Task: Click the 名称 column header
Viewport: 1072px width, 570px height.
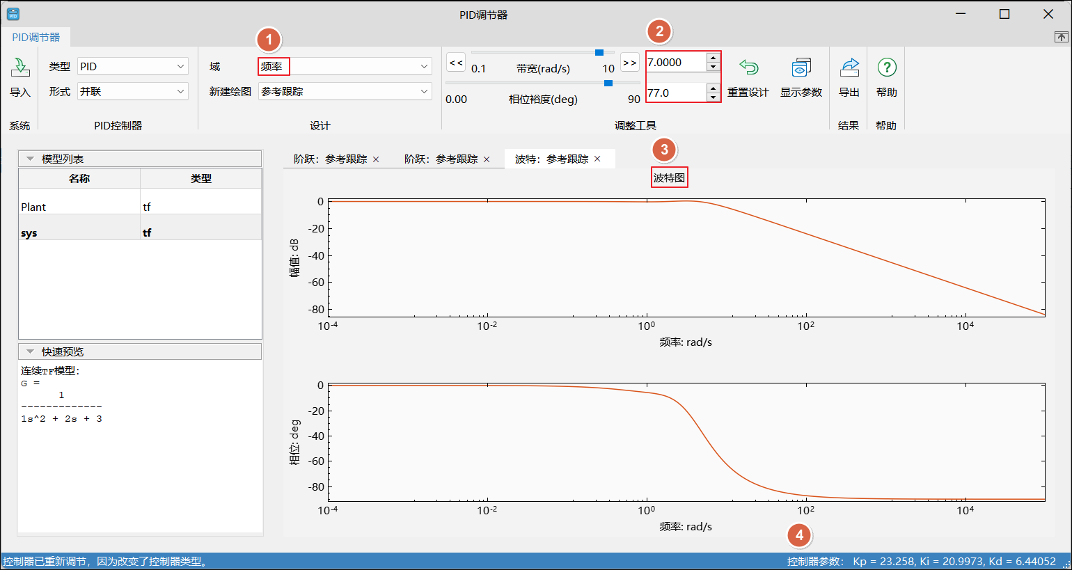Action: (x=79, y=178)
